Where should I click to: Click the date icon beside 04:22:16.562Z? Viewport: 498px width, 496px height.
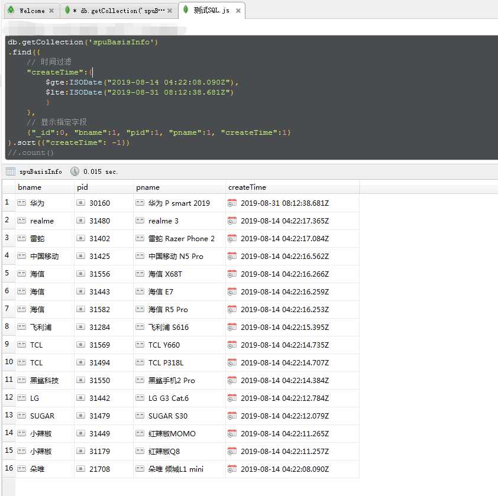coord(232,256)
